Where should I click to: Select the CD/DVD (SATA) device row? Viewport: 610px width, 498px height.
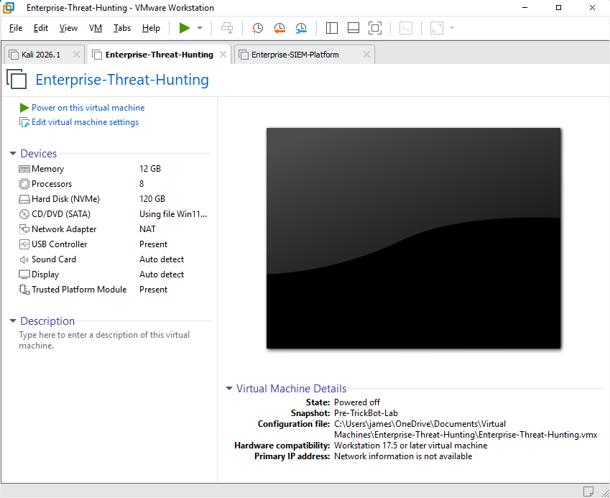coord(114,214)
